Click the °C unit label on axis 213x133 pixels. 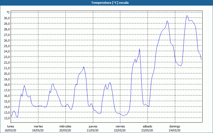pyautogui.click(x=8, y=12)
